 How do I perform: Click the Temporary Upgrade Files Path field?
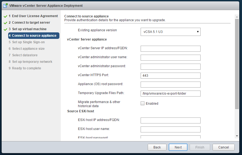coord(170,94)
